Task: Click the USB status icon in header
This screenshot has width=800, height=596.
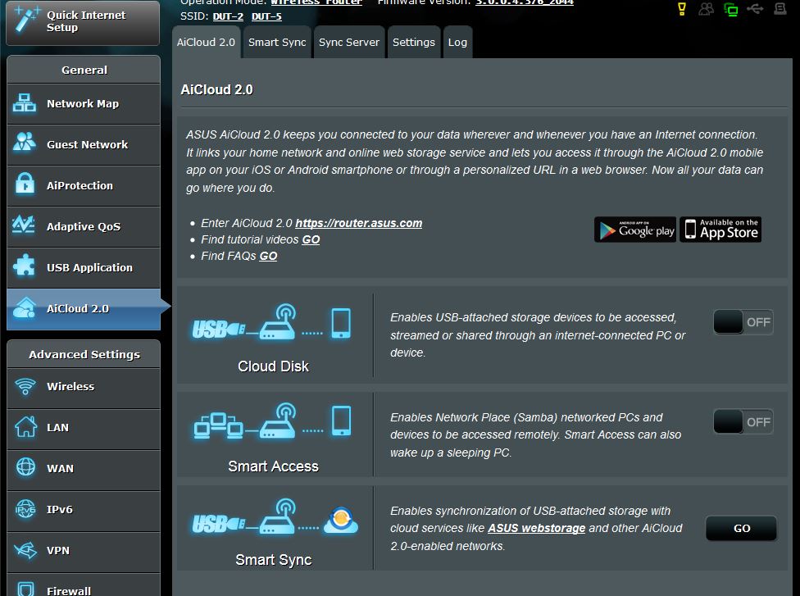Action: point(755,8)
